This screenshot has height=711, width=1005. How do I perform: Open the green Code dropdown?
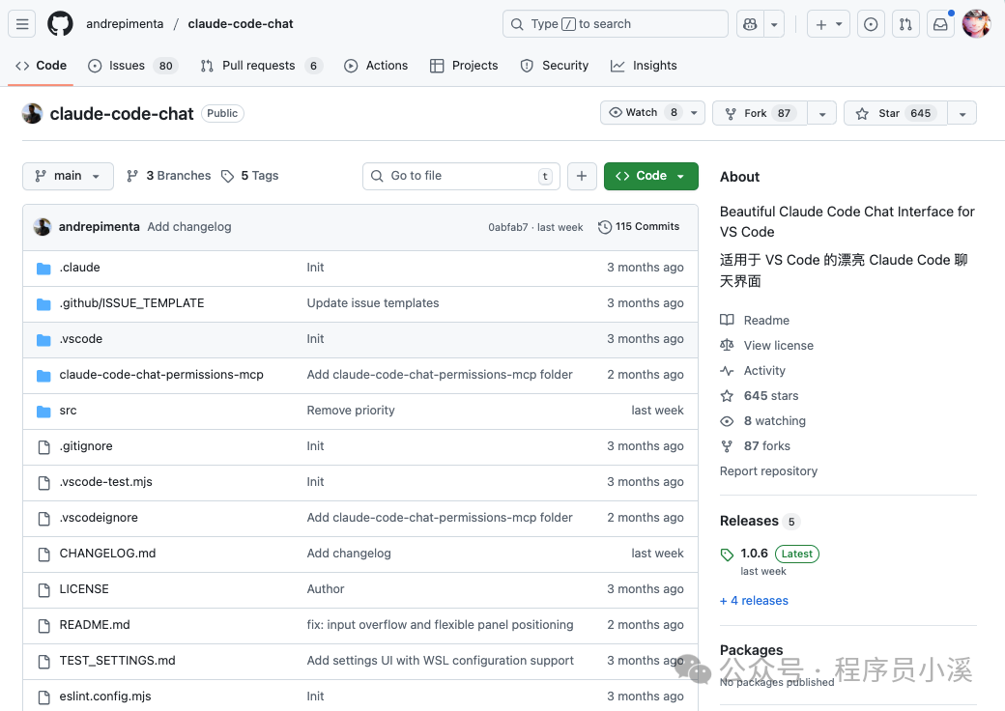(x=650, y=176)
